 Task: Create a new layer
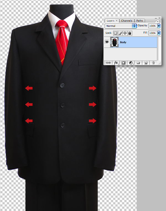[146, 63]
